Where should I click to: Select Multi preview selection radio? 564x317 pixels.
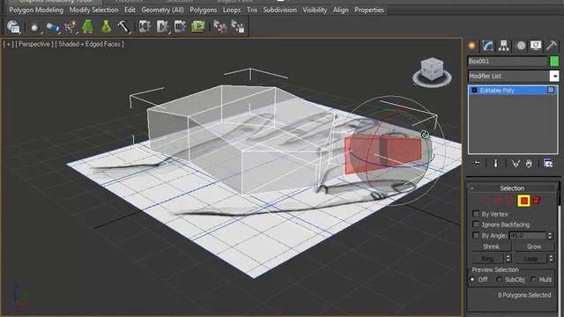point(533,279)
